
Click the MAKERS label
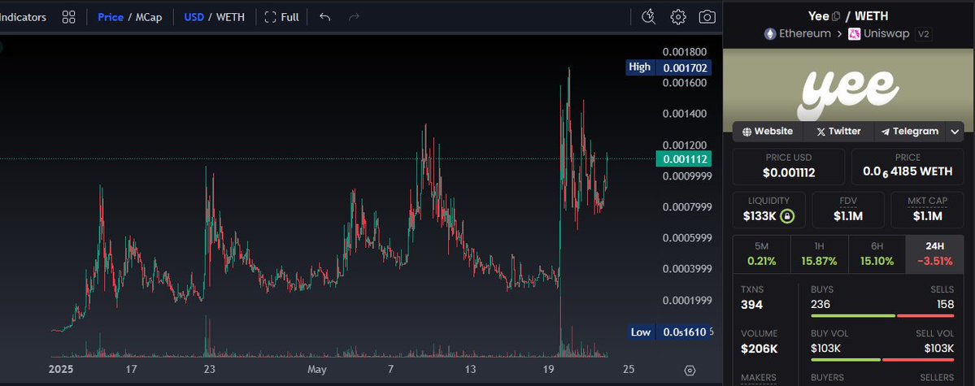click(759, 377)
